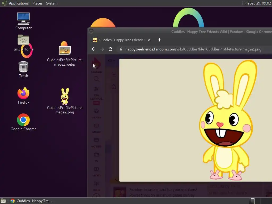Click the Chrome back arrow button
The height and width of the screenshot is (204, 272).
point(93,49)
